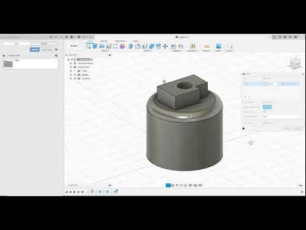Click the Select cursor tool icon
The width and height of the screenshot is (306, 230).
click(231, 46)
